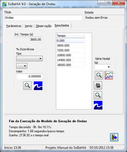127x152 pixels.
Task: Open the Vento tab
Action: pos(29,26)
